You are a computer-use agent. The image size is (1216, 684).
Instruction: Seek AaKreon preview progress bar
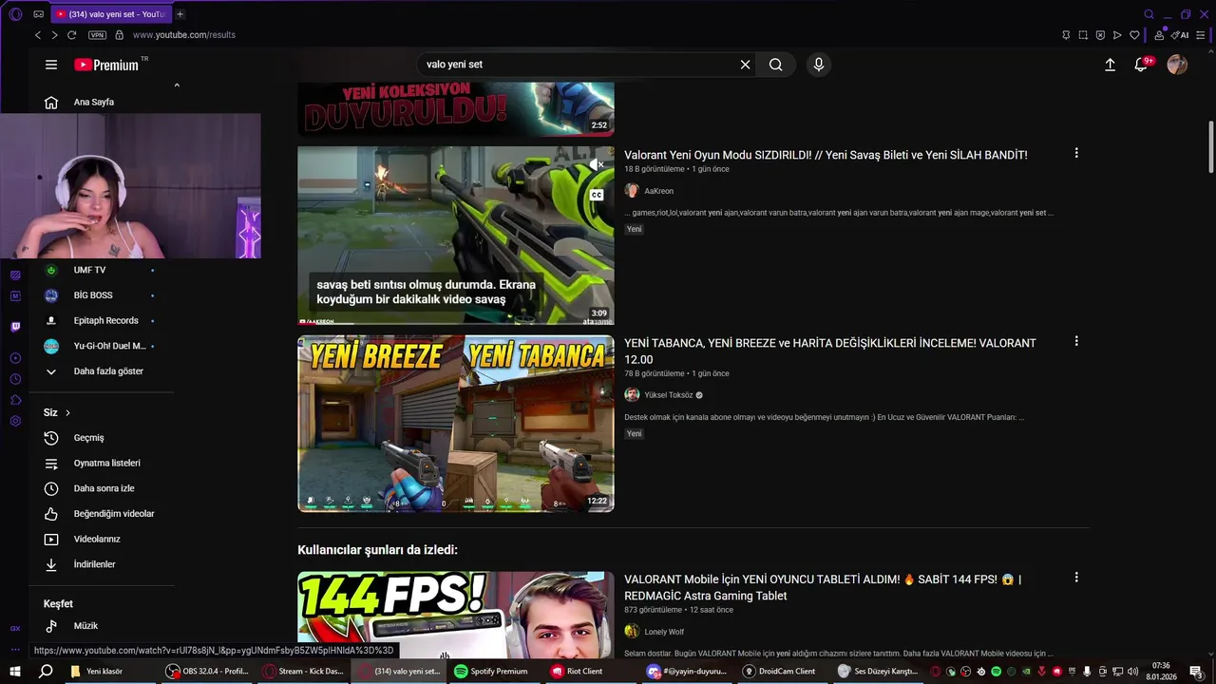(456, 323)
